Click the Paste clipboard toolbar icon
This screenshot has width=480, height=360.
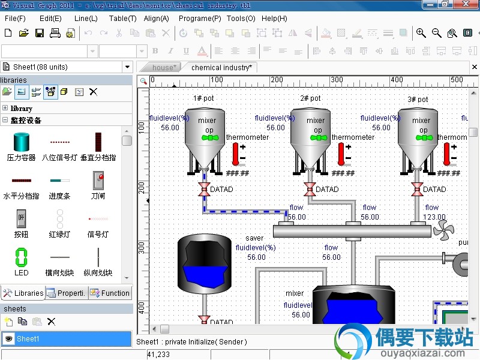tap(151, 33)
